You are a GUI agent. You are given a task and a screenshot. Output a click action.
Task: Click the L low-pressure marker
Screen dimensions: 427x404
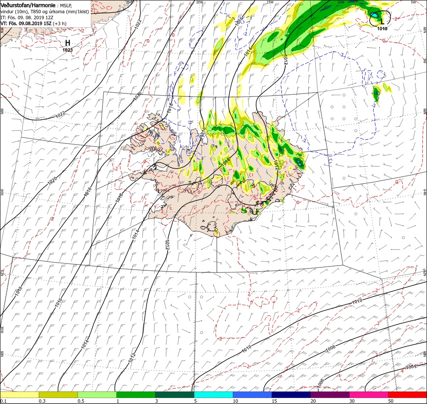[x=382, y=21]
